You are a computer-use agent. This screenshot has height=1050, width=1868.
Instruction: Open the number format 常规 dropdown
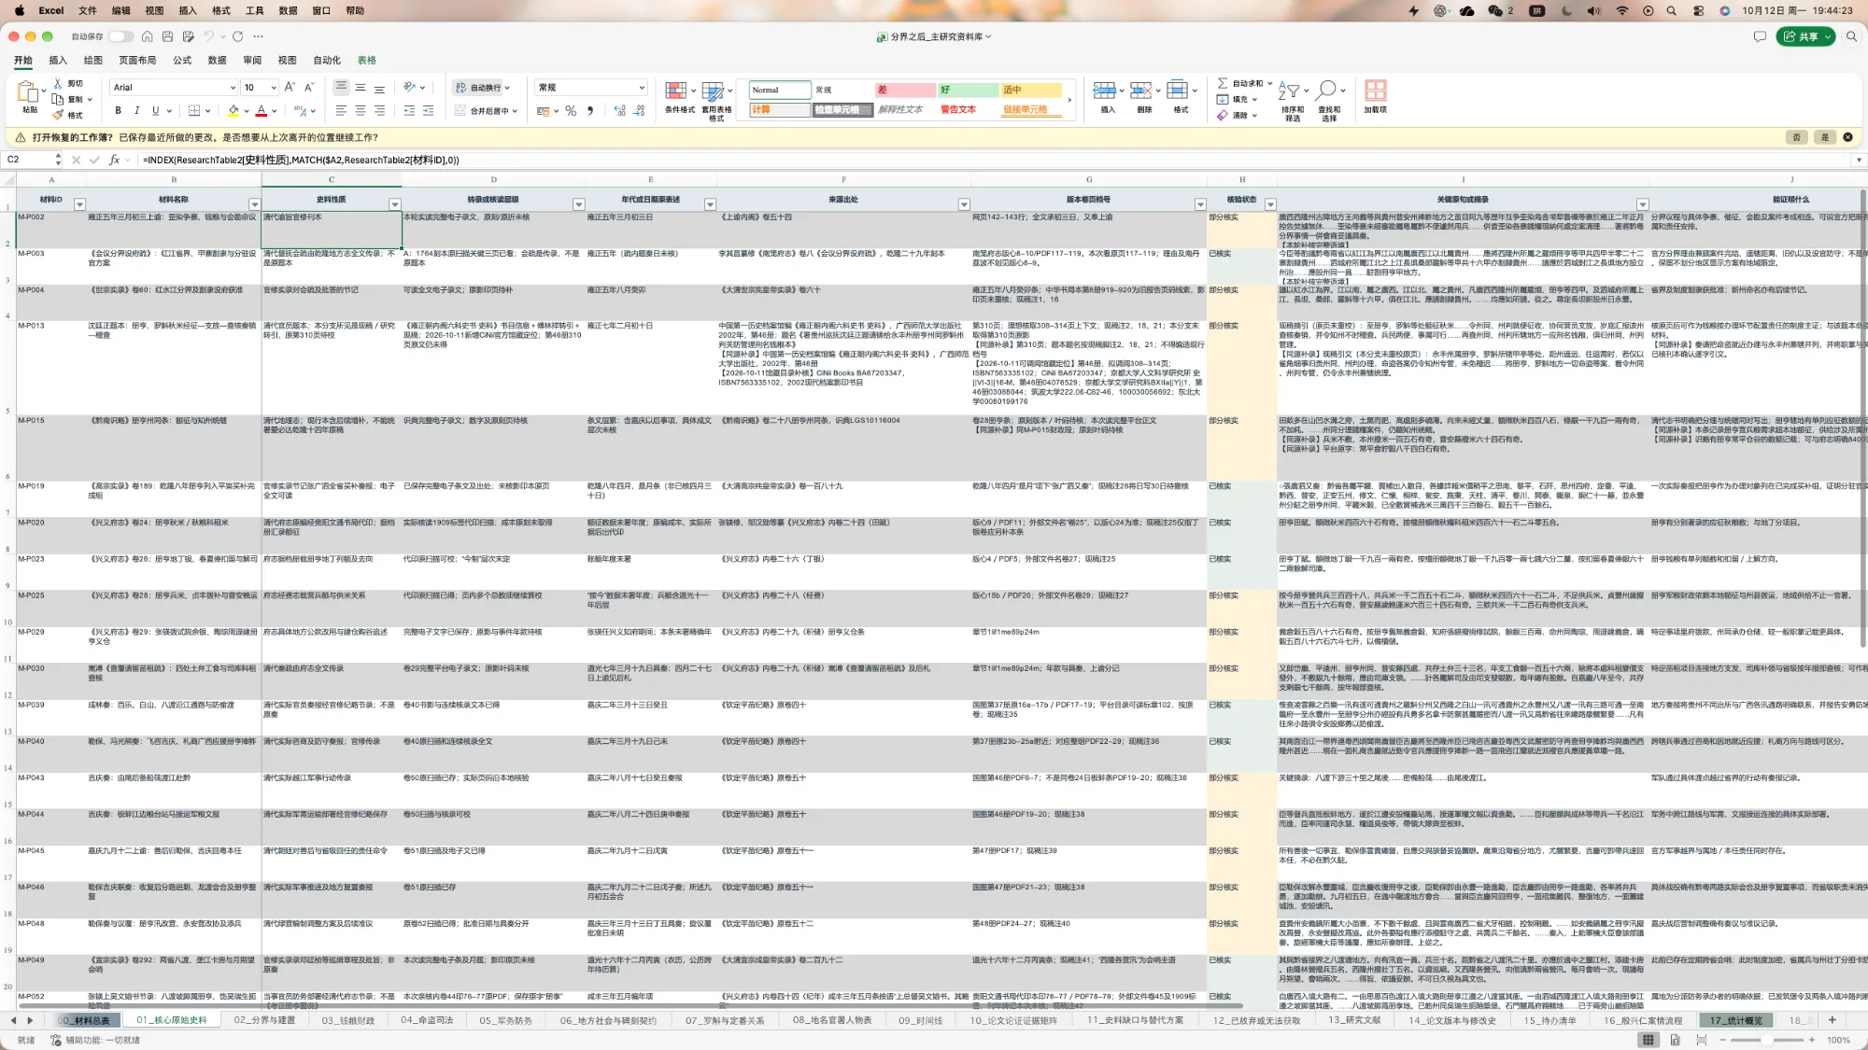tap(642, 88)
